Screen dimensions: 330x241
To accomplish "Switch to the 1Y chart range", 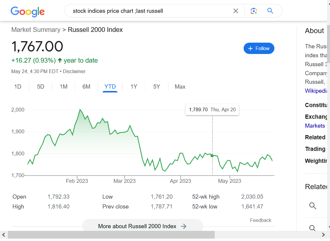I will [x=134, y=87].
